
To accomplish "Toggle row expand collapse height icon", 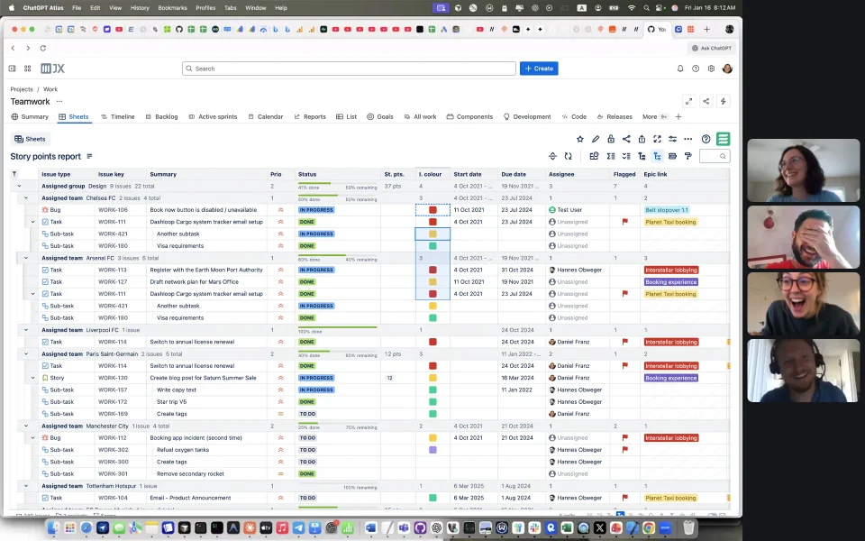I will coord(552,156).
